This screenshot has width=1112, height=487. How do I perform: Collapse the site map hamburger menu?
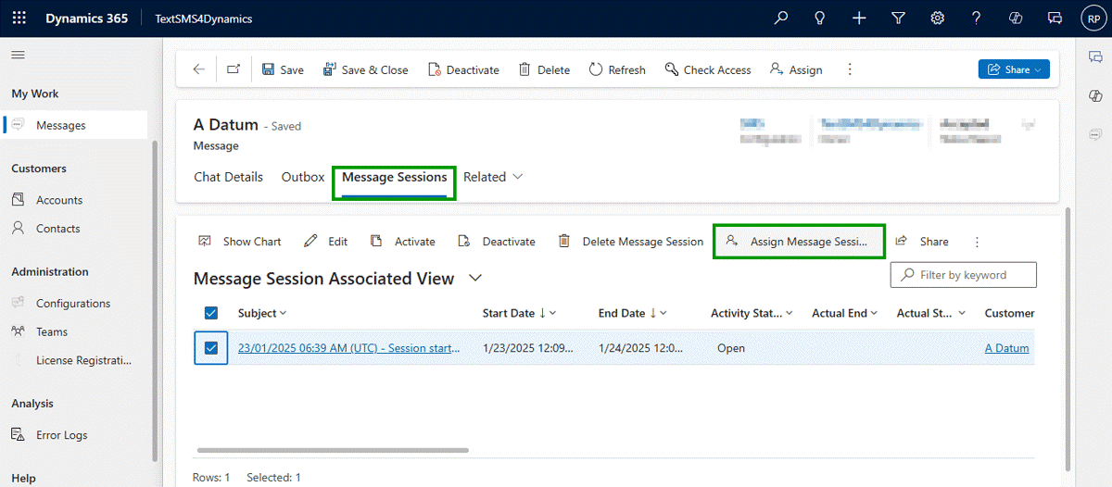coord(18,56)
